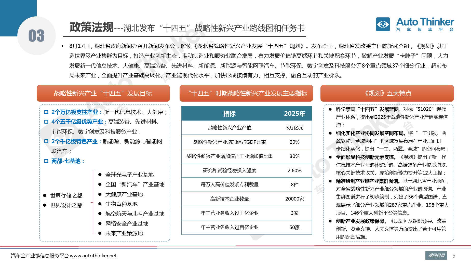Viewport: 471px width, 265px height.
Task: Select the 3家 value cell
Action: tap(295, 213)
